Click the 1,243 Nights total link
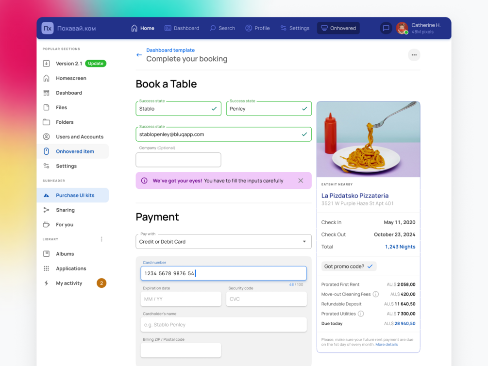The width and height of the screenshot is (488, 366). pos(400,247)
